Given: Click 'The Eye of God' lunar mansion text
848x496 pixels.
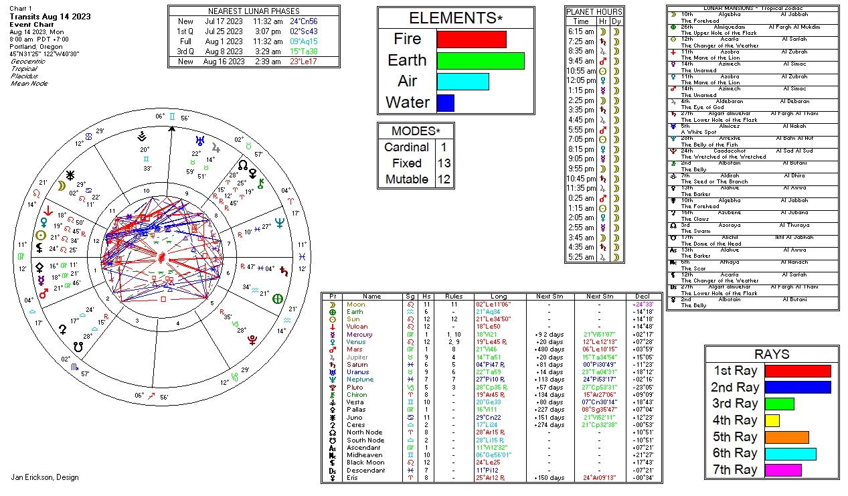Looking at the screenshot, I should pyautogui.click(x=702, y=108).
